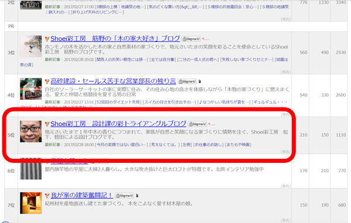Image resolution: width=351 pixels, height=223 pixels.
Task: Click the value 2600 in the 4位 row
Action: [340, 95]
